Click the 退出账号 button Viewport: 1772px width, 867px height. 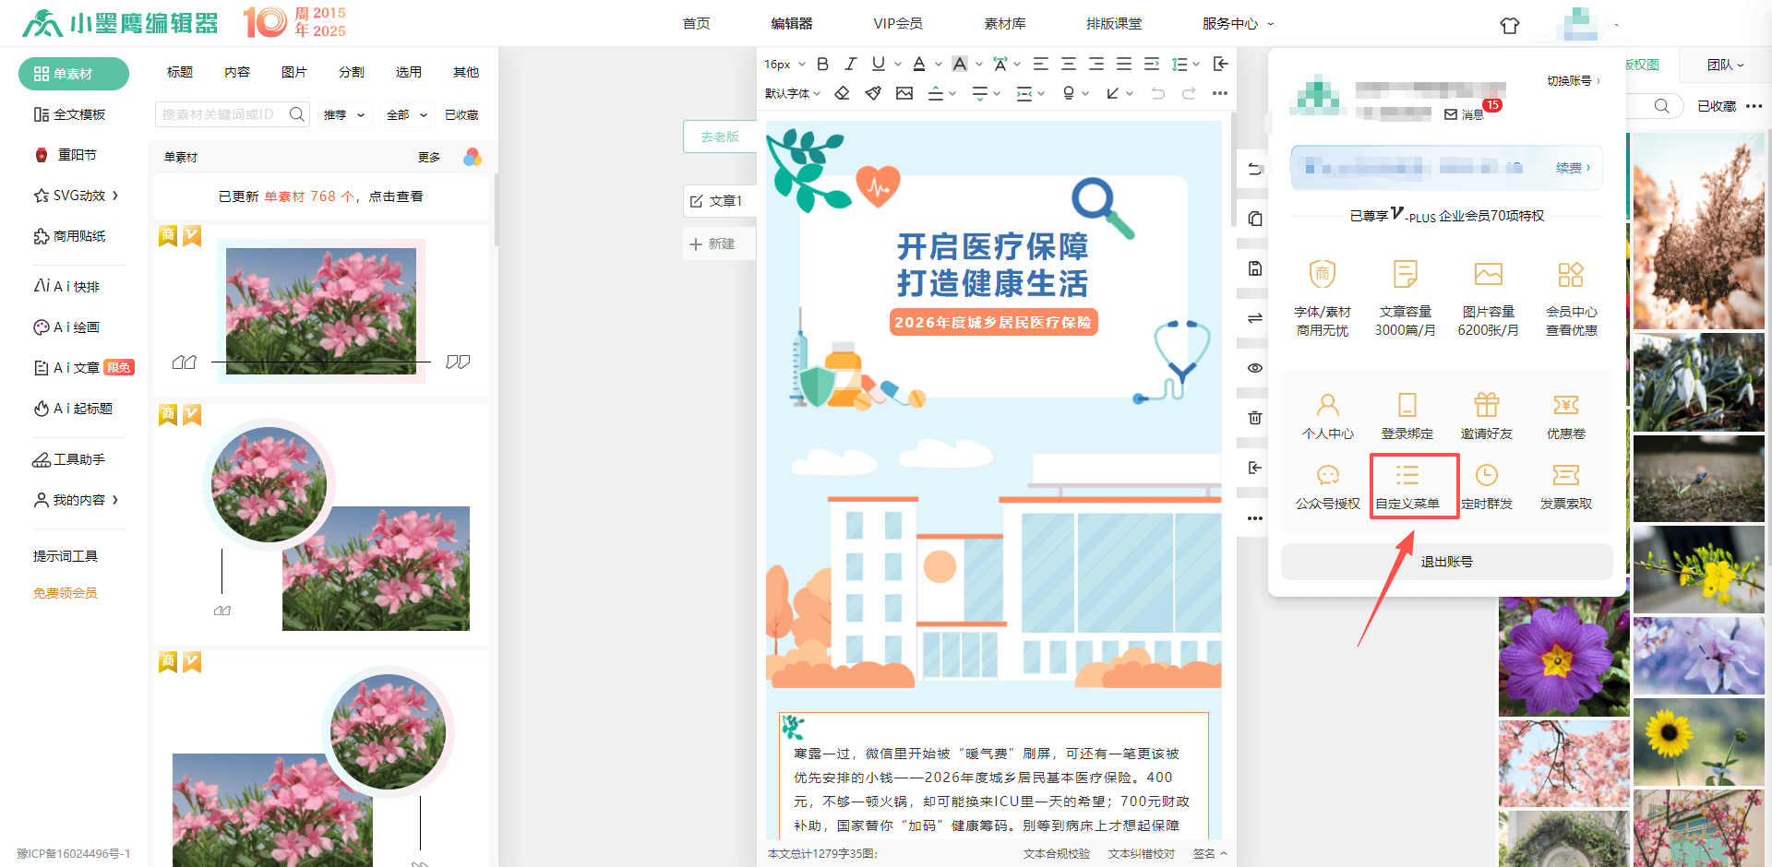point(1446,562)
